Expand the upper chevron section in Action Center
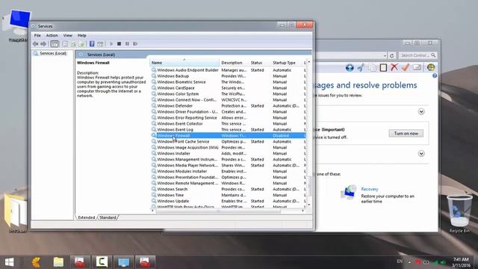The image size is (478, 269). (421, 111)
